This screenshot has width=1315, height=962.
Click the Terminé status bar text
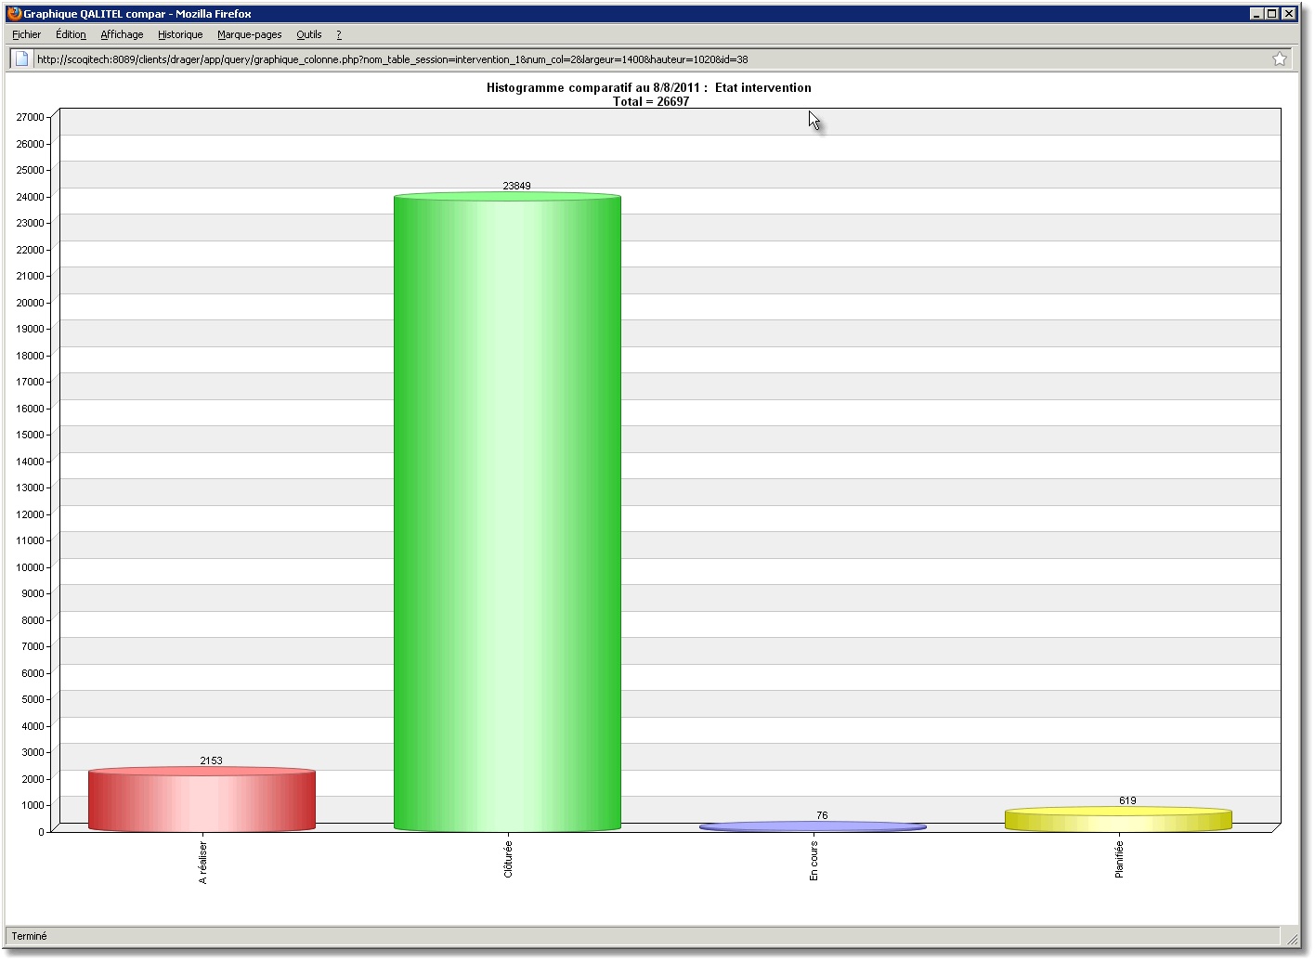tap(30, 936)
